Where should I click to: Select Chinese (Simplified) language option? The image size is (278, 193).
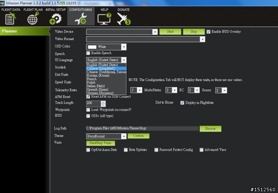click(106, 68)
